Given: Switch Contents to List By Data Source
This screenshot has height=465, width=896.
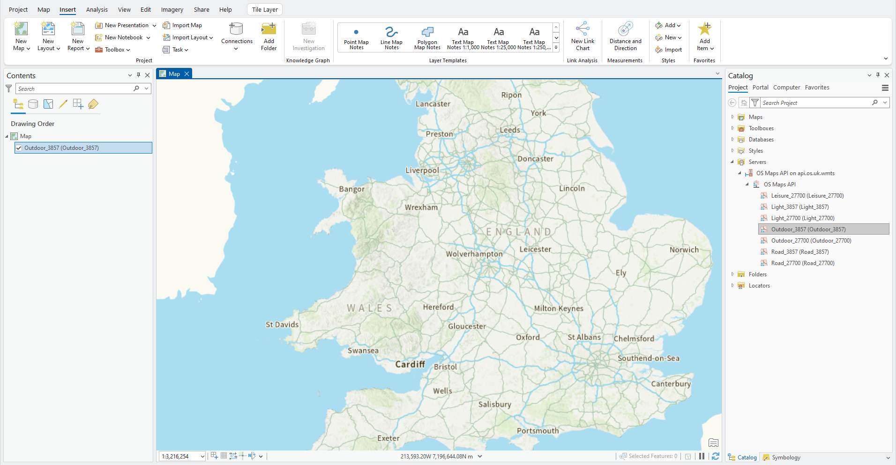Looking at the screenshot, I should pyautogui.click(x=33, y=104).
